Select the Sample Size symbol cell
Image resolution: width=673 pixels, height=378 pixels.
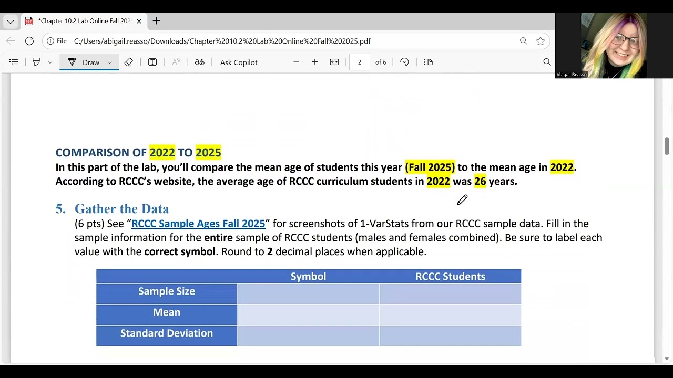[x=309, y=294]
